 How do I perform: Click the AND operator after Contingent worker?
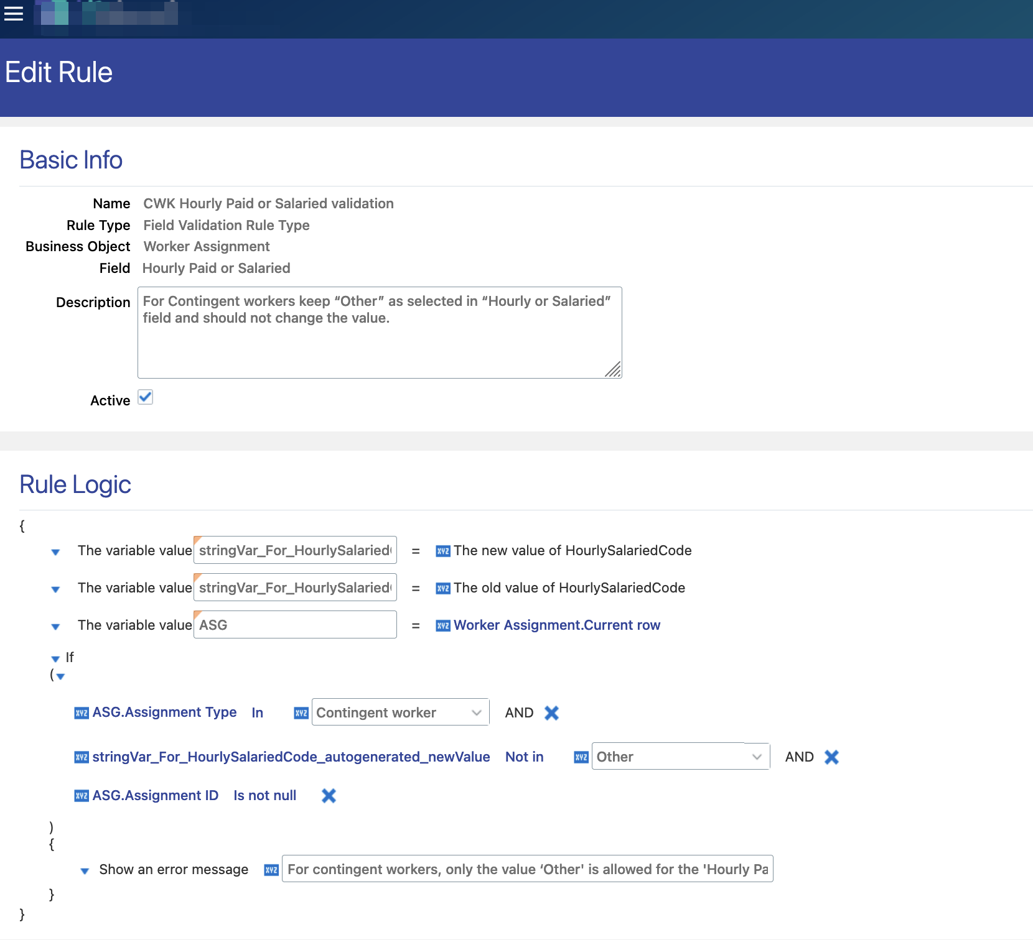click(x=519, y=712)
